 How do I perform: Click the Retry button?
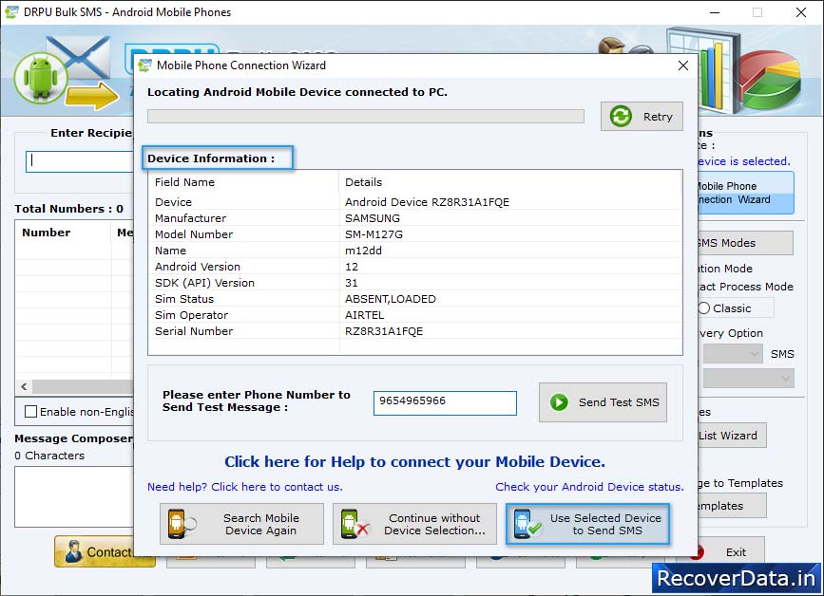click(x=642, y=117)
